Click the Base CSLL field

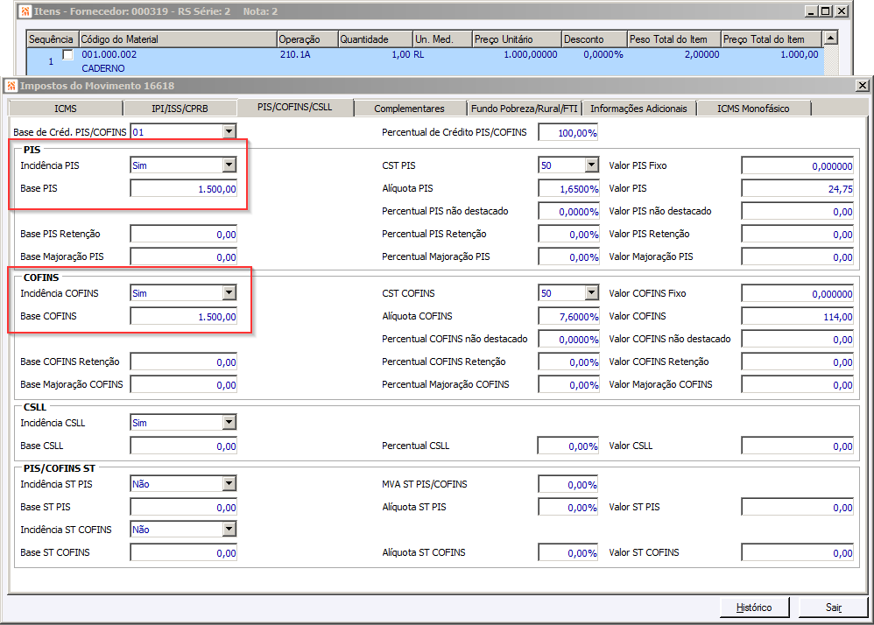tap(183, 446)
